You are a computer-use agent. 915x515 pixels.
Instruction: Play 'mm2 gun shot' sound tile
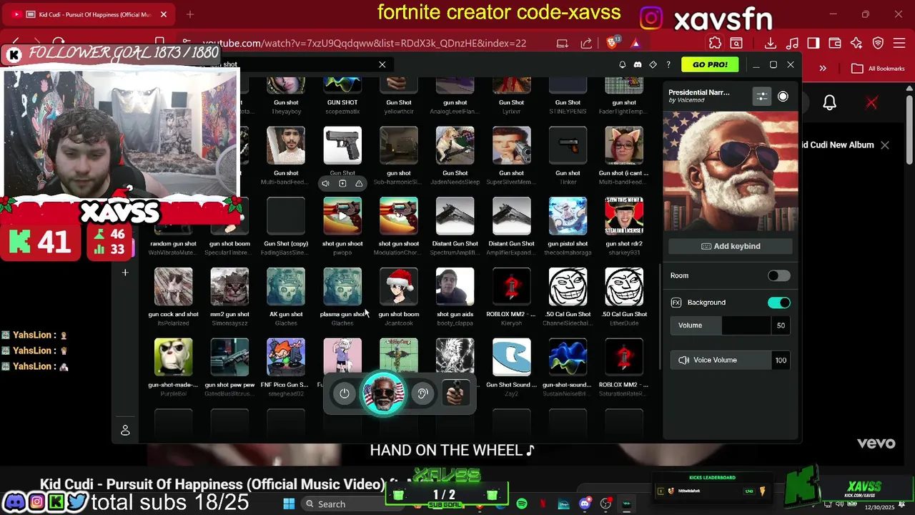(229, 287)
